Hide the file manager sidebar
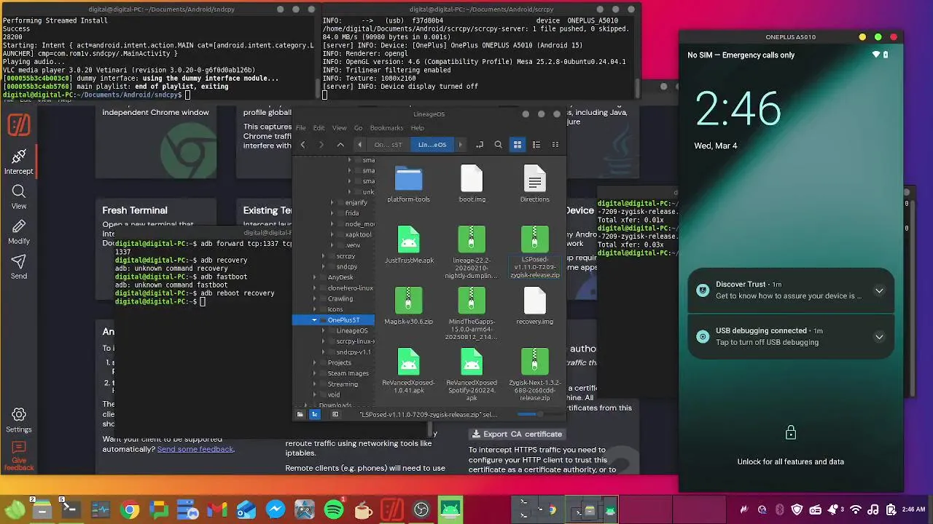 [x=335, y=414]
